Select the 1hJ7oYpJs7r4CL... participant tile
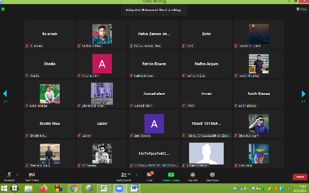The image size is (309, 193). coord(154,153)
